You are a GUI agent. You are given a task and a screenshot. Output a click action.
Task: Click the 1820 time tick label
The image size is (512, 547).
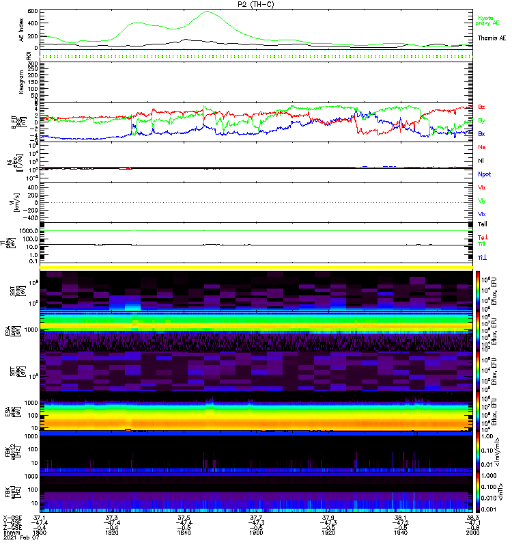click(x=111, y=533)
